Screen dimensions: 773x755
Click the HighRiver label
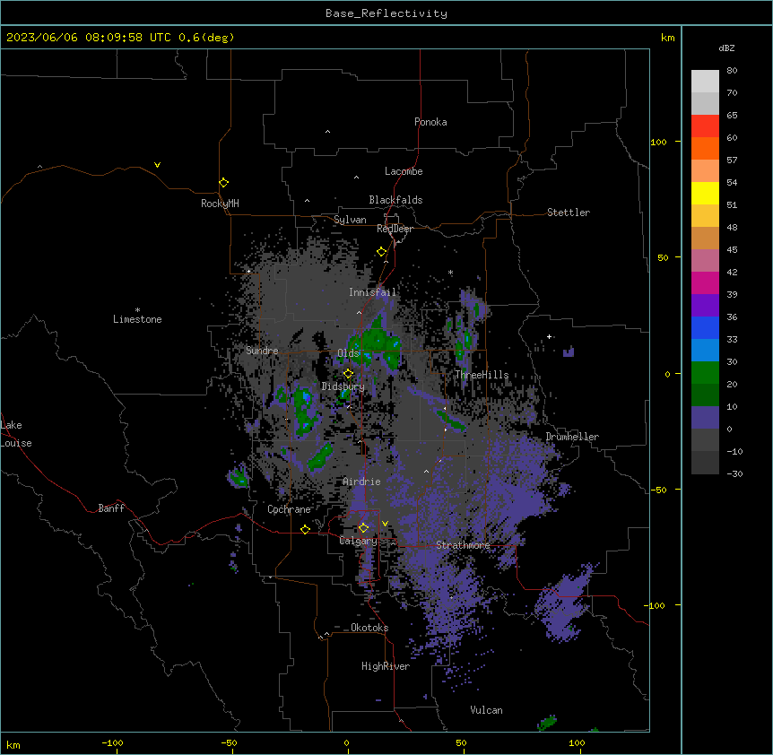coord(386,666)
